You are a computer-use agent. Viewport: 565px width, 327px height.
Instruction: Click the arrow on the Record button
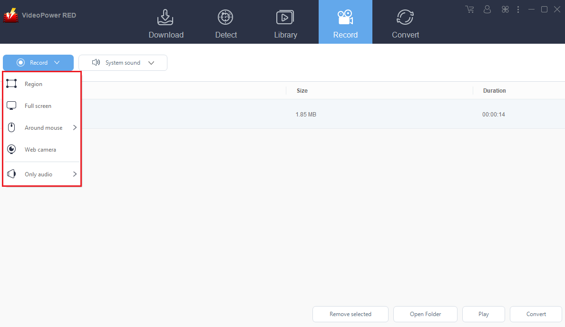(x=57, y=63)
